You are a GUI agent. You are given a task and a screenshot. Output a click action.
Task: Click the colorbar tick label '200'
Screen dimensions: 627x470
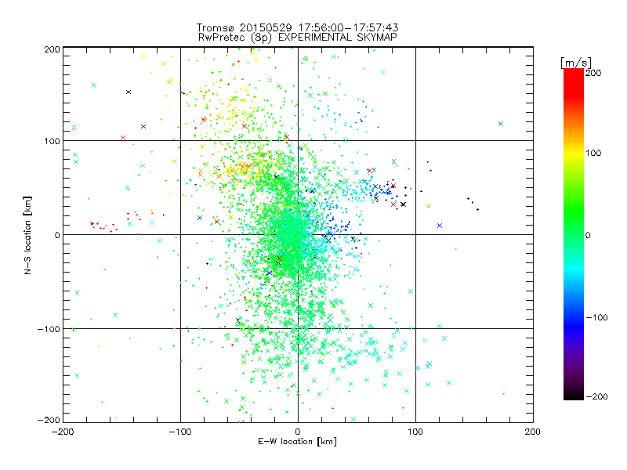click(x=593, y=73)
